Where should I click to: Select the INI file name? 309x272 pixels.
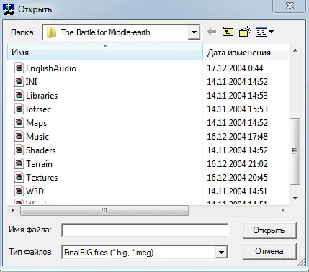[32, 82]
